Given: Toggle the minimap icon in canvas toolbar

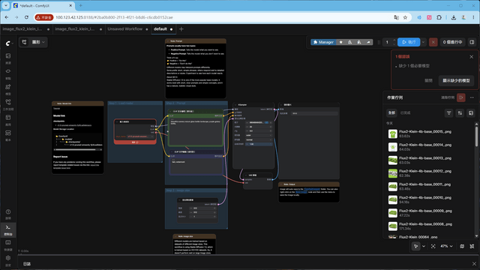Looking at the screenshot, I should (x=462, y=246).
